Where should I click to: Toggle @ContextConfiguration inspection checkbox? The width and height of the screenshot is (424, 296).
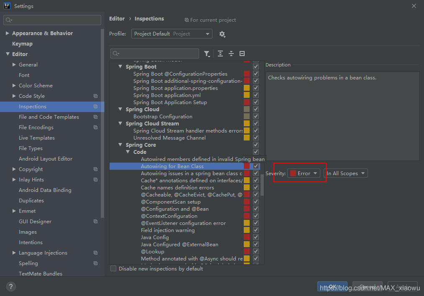[x=256, y=216]
